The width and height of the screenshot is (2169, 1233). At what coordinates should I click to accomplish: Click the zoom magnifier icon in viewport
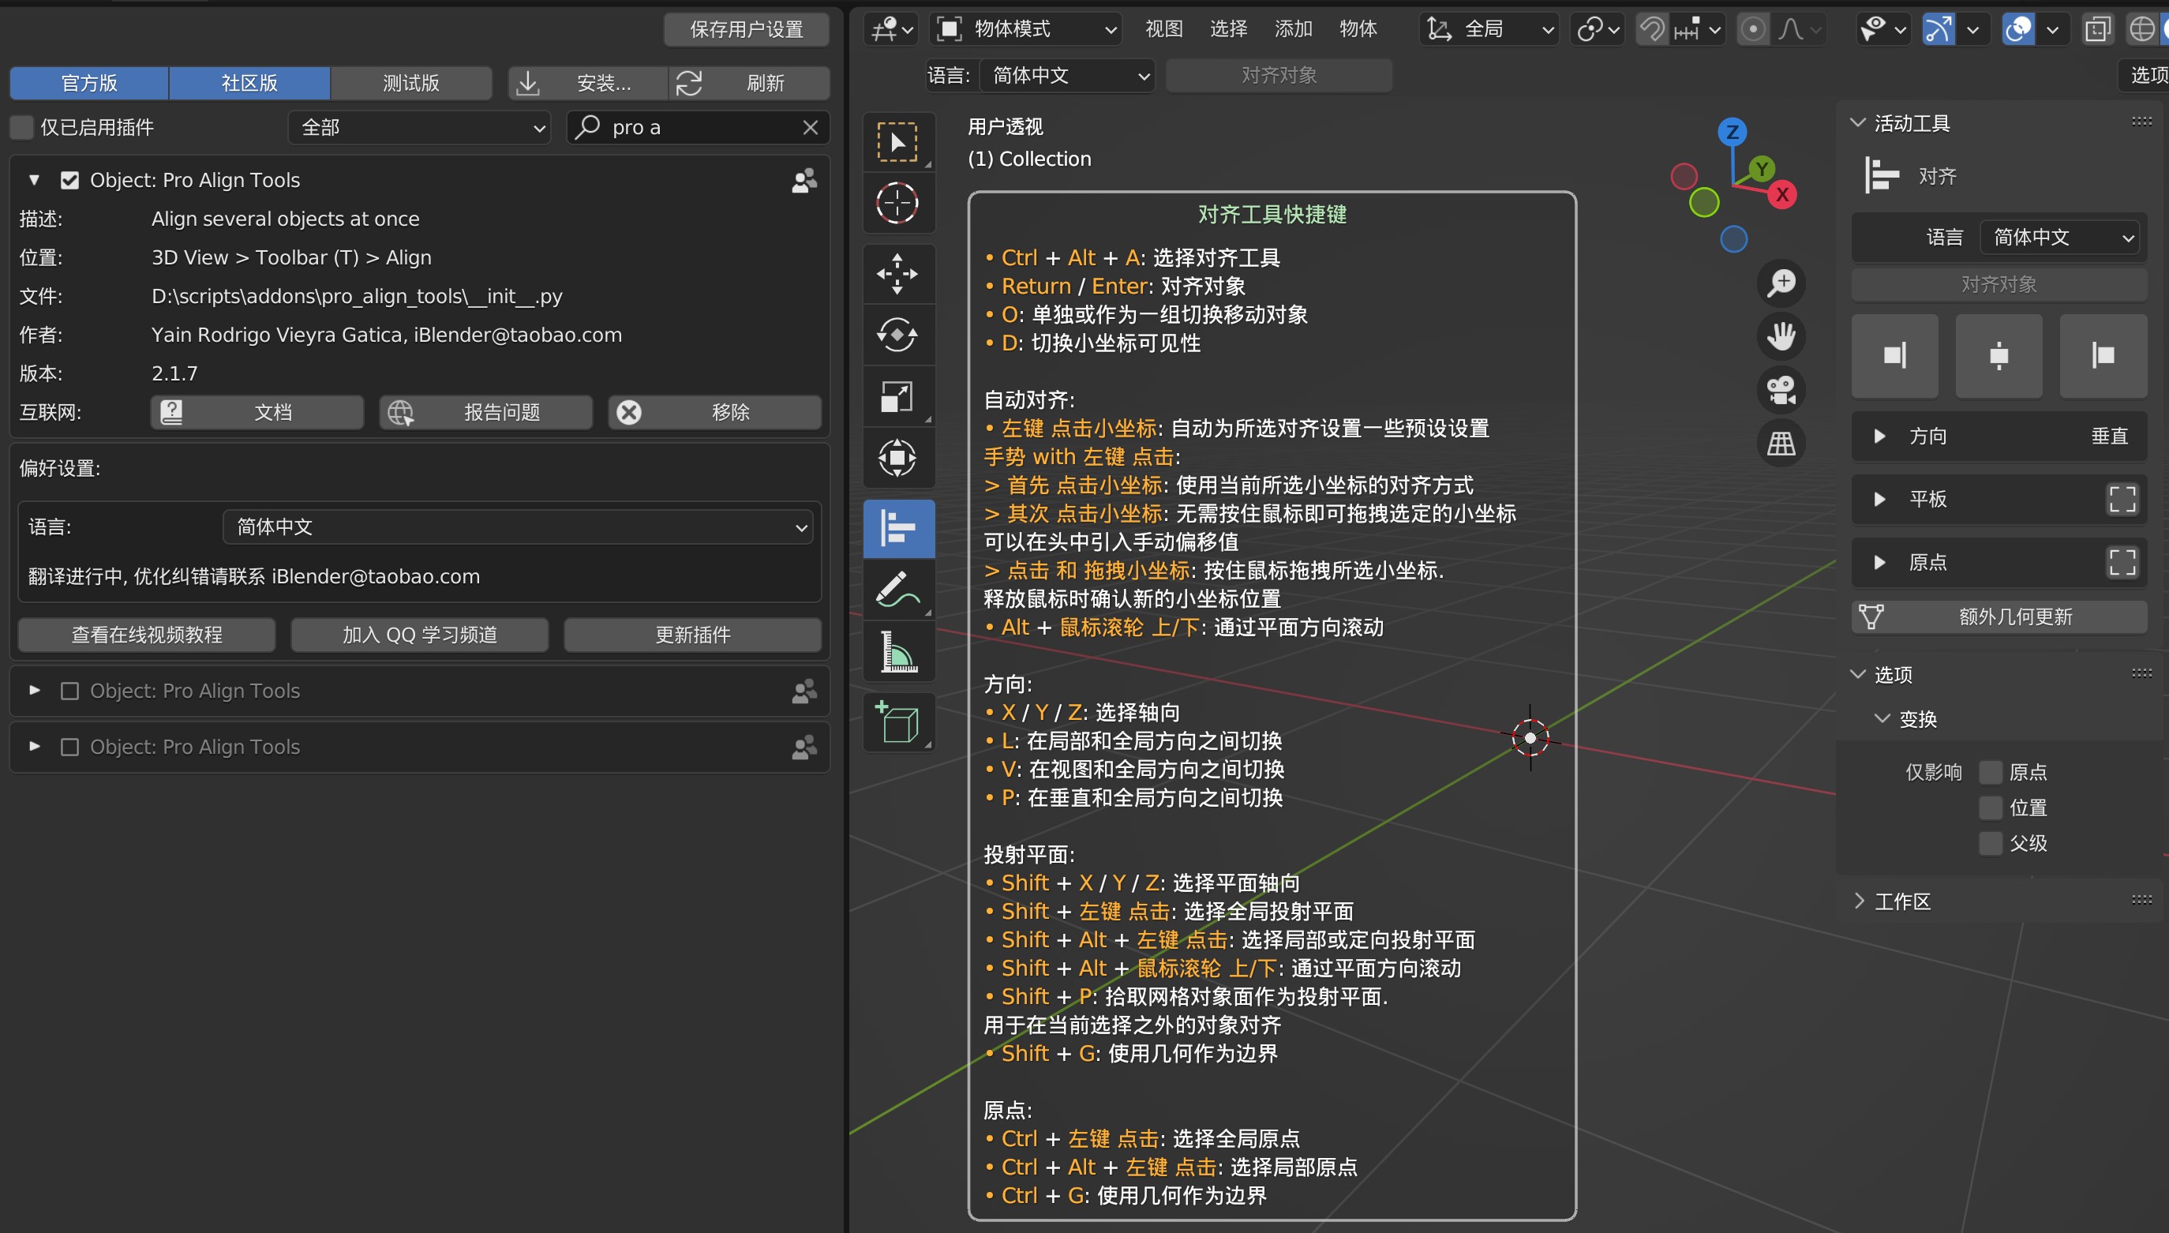(1781, 283)
